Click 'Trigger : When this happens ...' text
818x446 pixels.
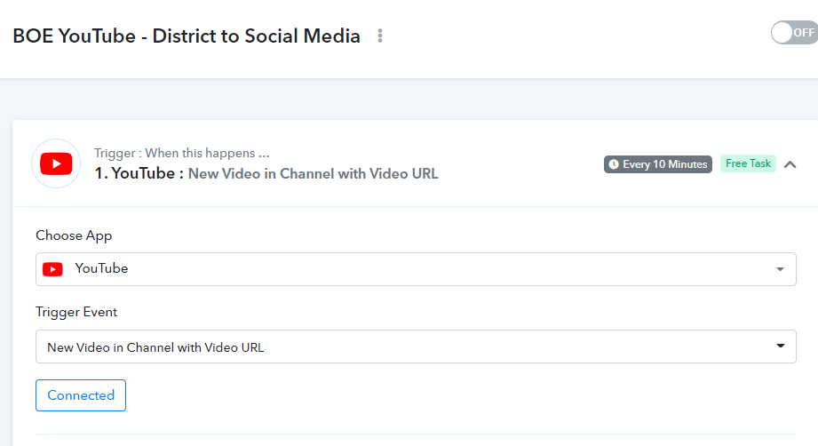coord(181,153)
